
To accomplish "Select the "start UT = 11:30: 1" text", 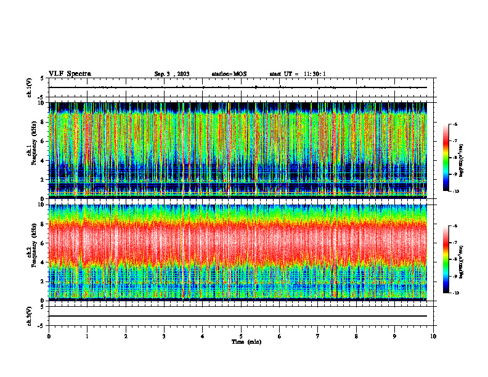I will (298, 74).
